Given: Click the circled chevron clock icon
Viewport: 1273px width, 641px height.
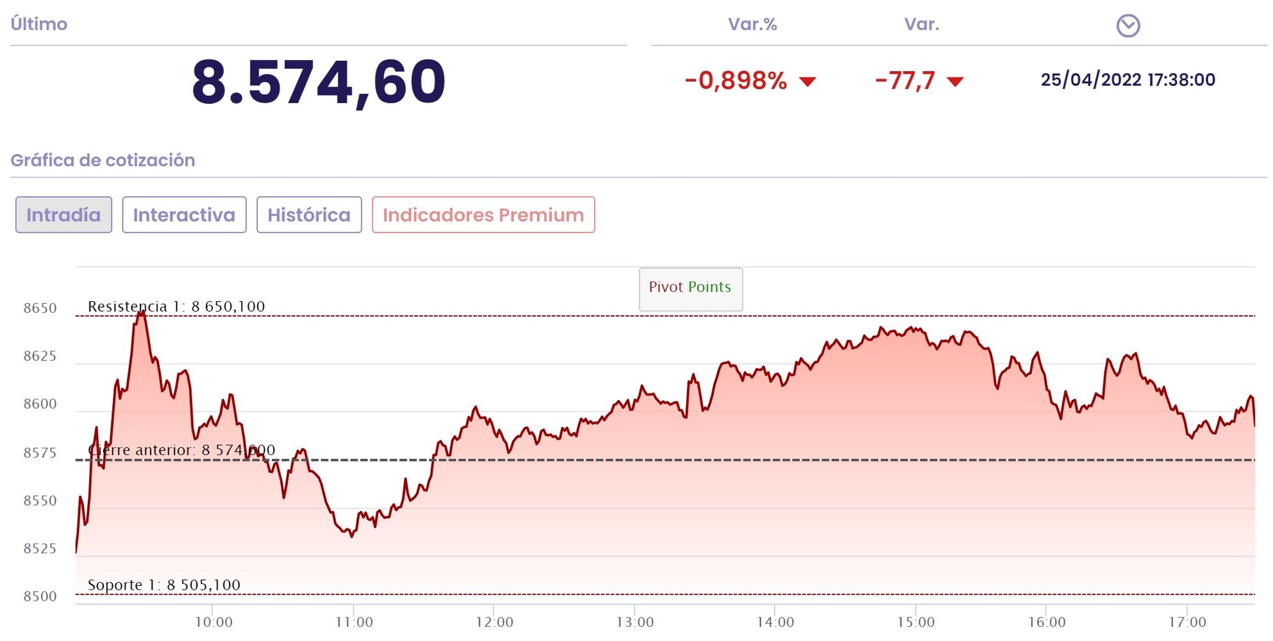Looking at the screenshot, I should [x=1127, y=26].
